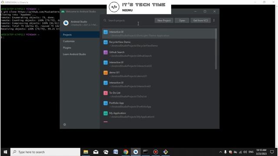Click the green My Application project icon
278x156 pixels.
pos(106,114)
